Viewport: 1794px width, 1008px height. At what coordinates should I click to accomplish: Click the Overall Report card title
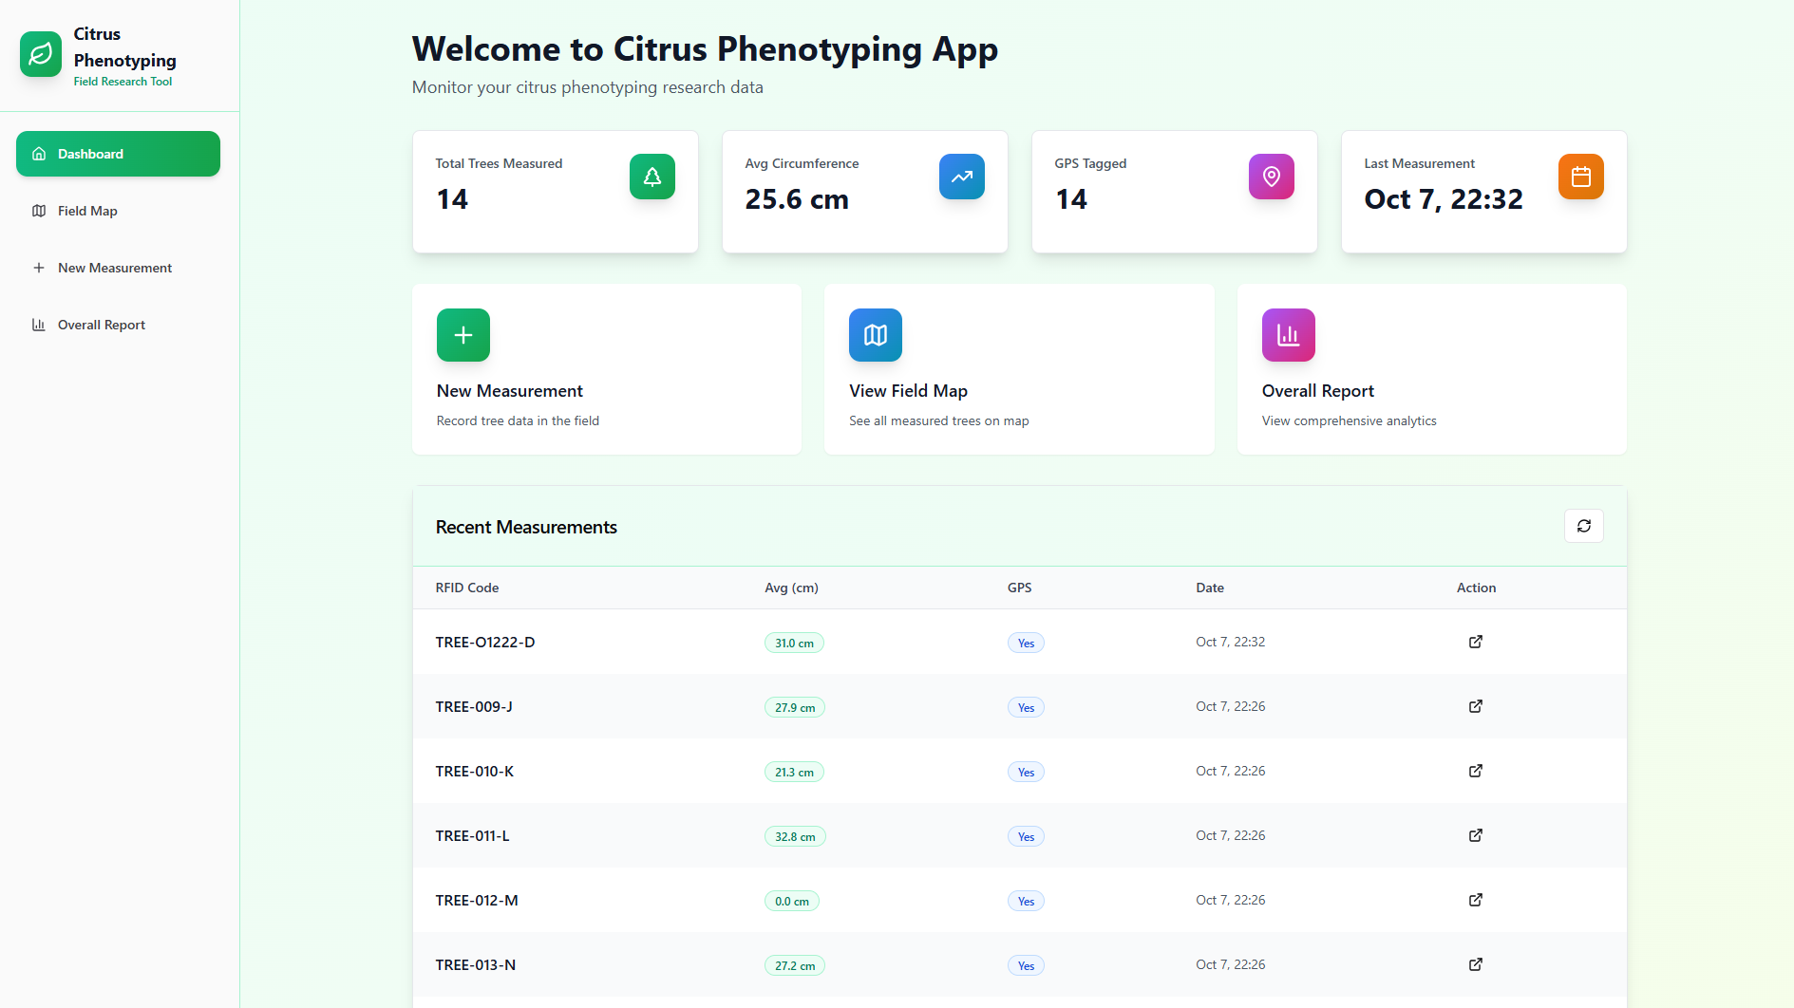coord(1318,391)
